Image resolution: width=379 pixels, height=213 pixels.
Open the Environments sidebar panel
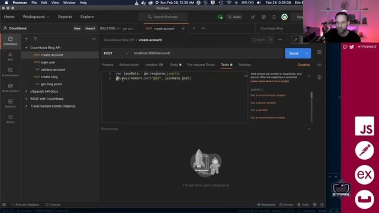click(x=10, y=72)
